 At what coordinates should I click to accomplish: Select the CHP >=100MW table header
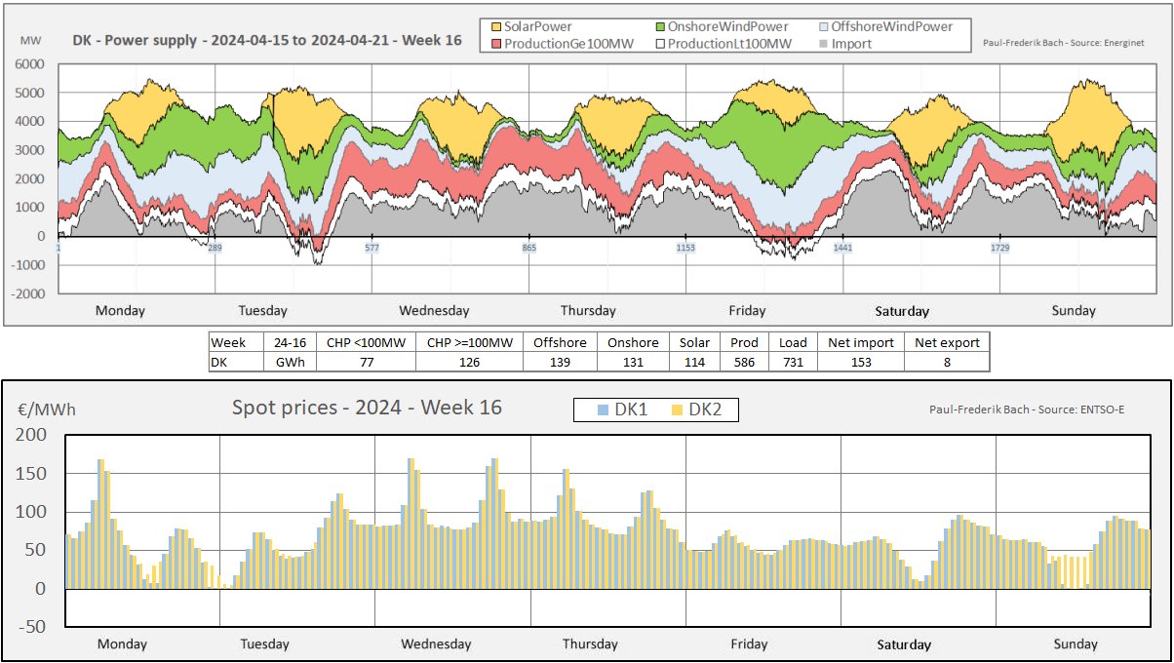(x=469, y=342)
